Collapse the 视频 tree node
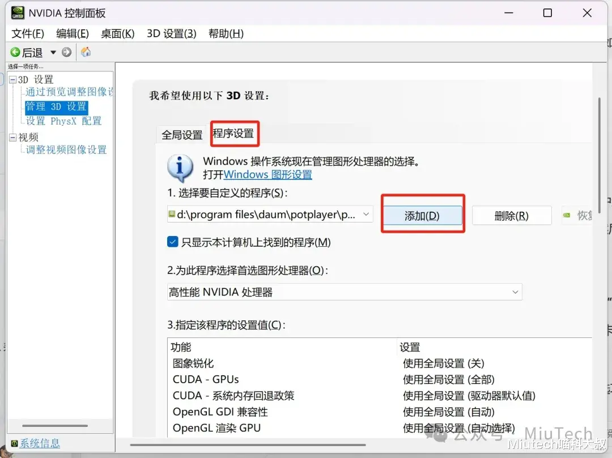 pyautogui.click(x=13, y=137)
